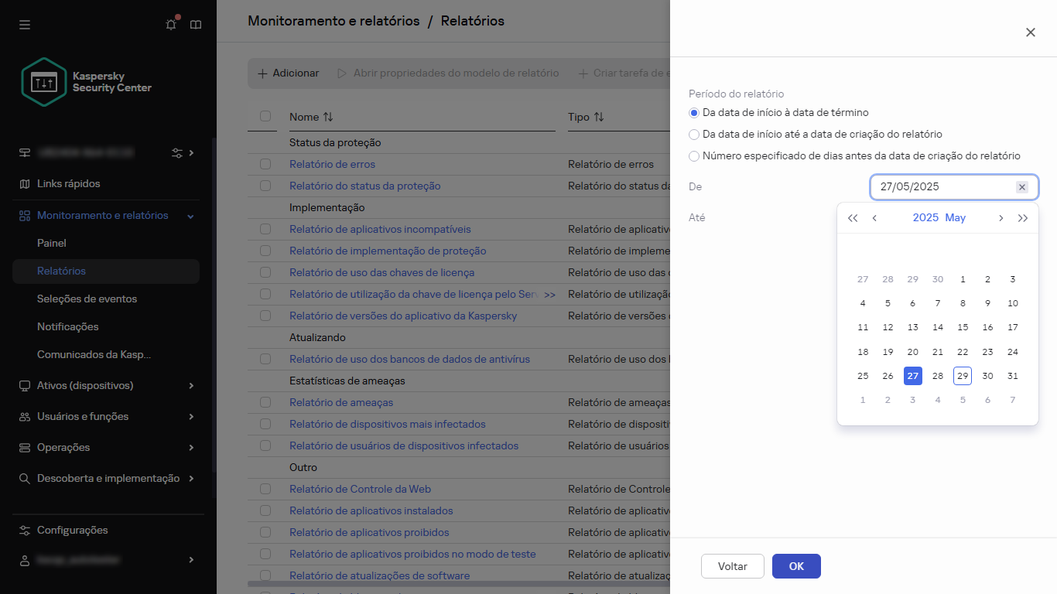Image resolution: width=1057 pixels, height=594 pixels.
Task: Confirm the period with the OK button
Action: point(796,566)
